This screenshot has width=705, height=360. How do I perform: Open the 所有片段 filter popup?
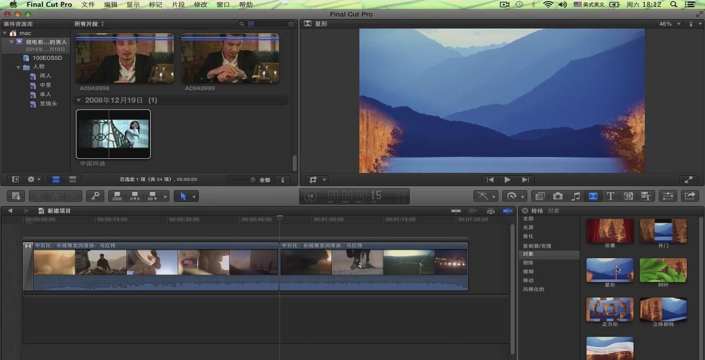(x=89, y=24)
